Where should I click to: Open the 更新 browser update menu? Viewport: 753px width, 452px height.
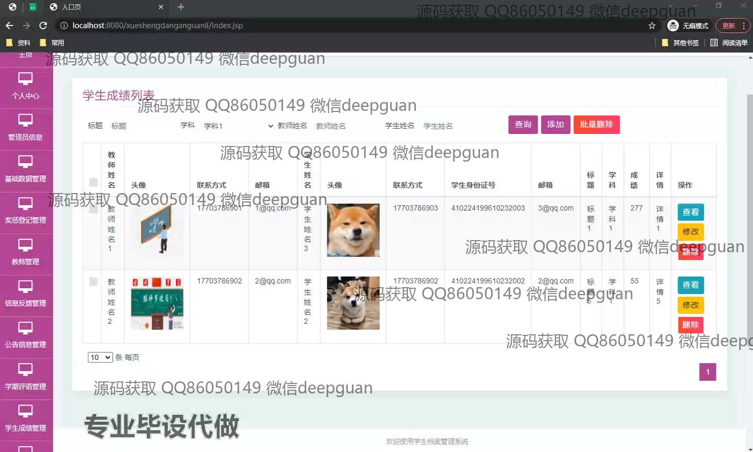tap(733, 26)
